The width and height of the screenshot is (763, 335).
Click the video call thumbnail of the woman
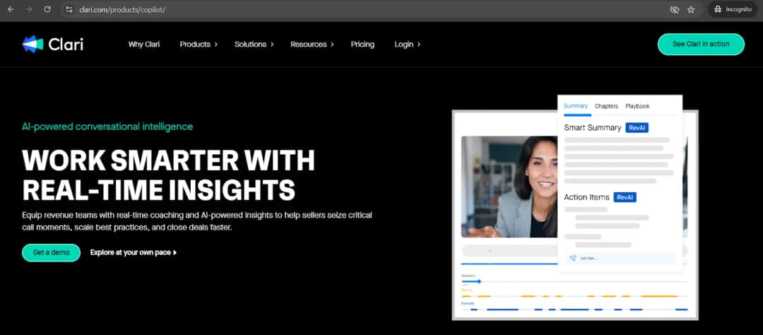[x=509, y=187]
